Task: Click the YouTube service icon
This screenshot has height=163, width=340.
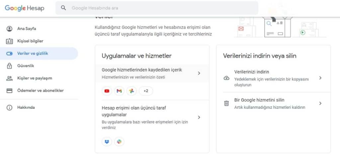Action: click(x=107, y=91)
